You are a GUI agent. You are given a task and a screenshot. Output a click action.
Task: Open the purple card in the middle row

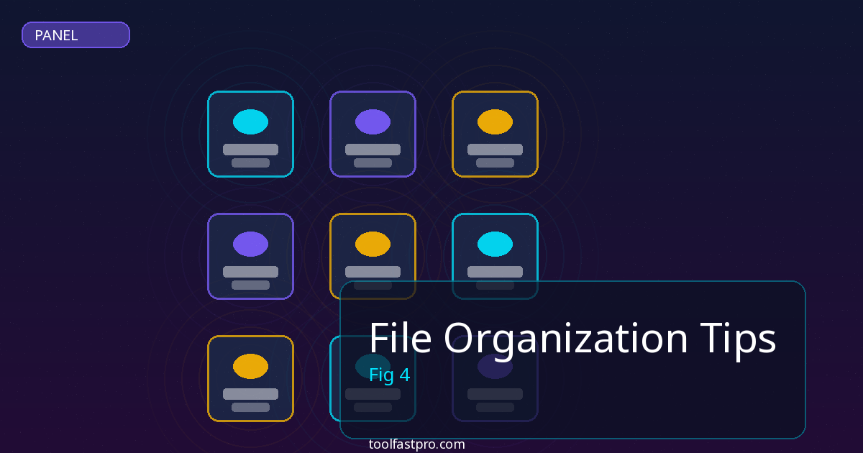click(250, 256)
